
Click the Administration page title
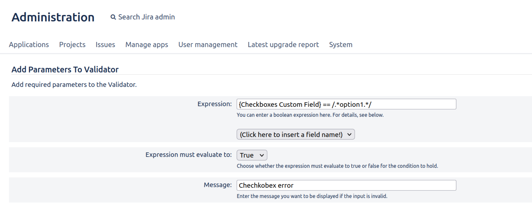click(53, 17)
